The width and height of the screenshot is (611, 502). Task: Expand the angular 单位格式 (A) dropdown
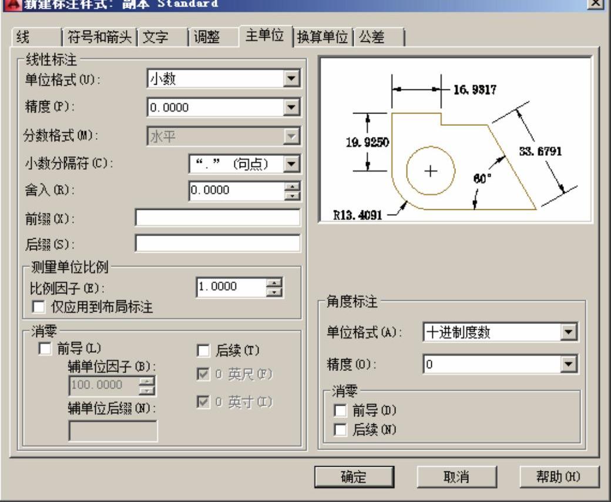(568, 333)
